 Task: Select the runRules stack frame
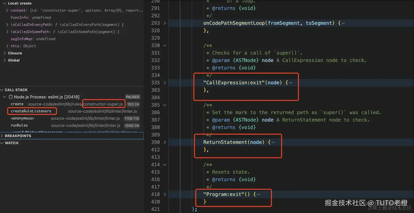click(x=72, y=125)
